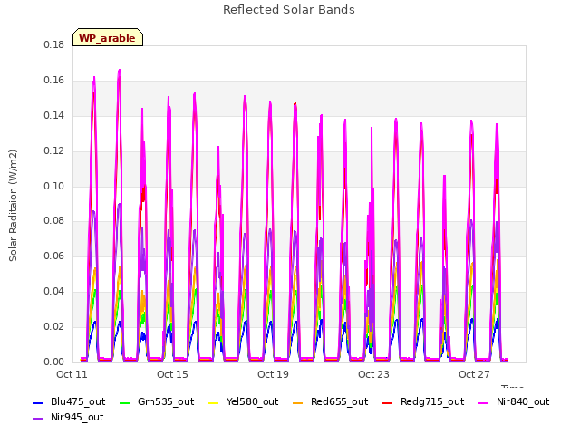Toggle the Nir840_out legend entry
The image size is (580, 435).
(514, 402)
